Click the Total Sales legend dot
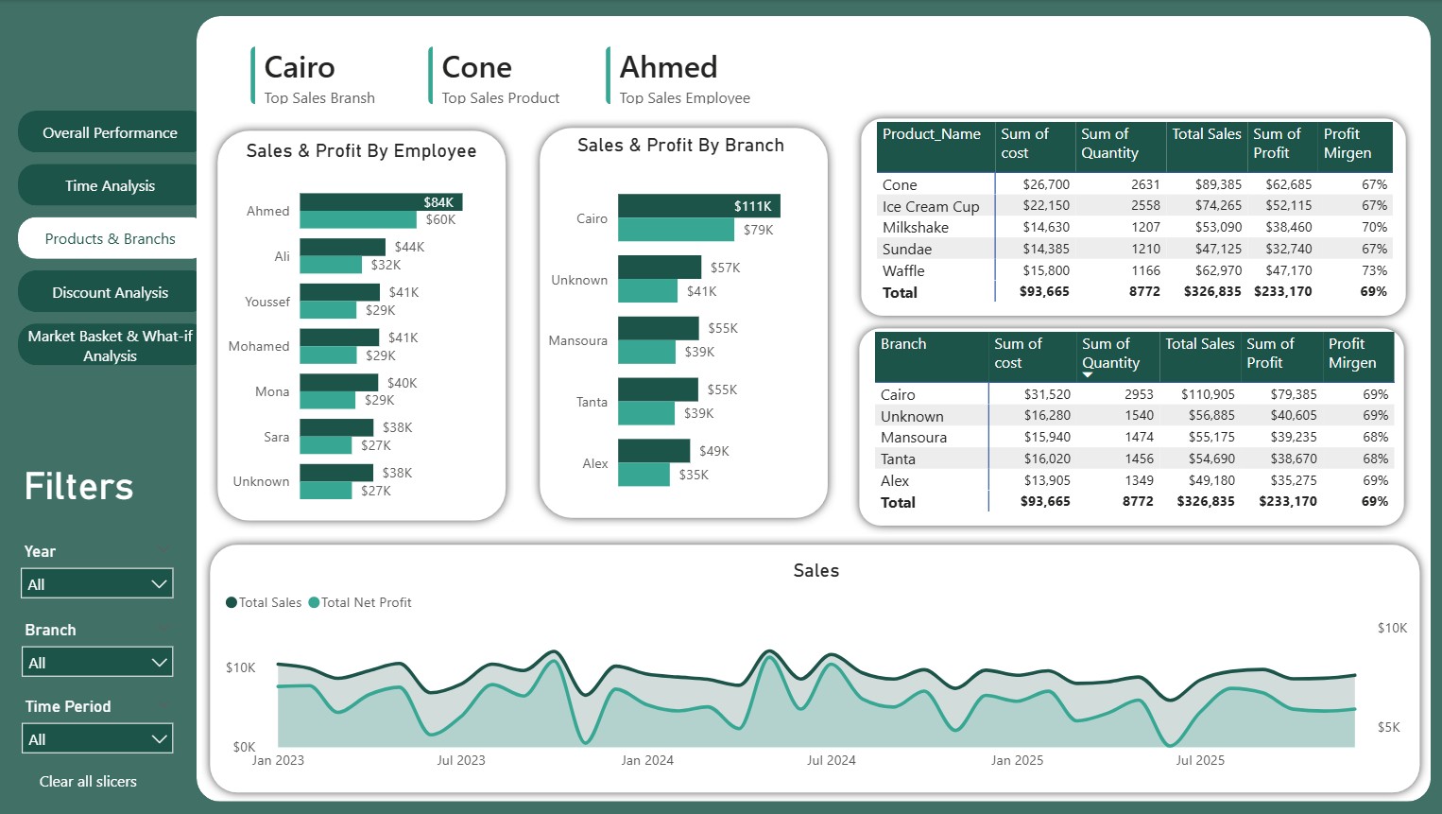 [x=232, y=603]
